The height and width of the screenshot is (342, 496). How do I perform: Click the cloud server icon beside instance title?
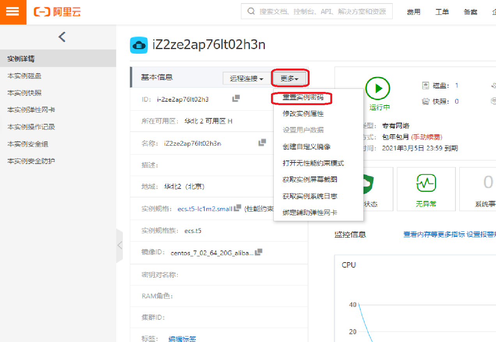point(139,45)
